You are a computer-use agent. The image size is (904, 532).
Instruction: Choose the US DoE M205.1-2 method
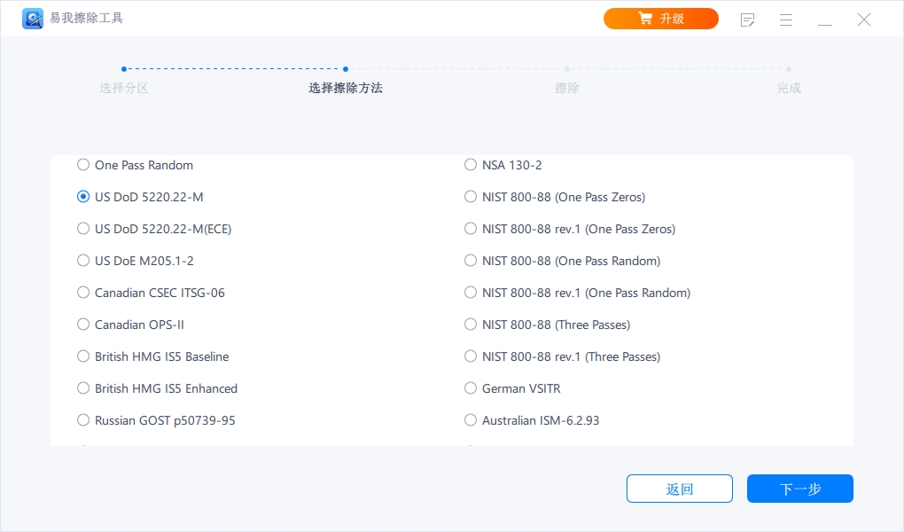pyautogui.click(x=83, y=261)
